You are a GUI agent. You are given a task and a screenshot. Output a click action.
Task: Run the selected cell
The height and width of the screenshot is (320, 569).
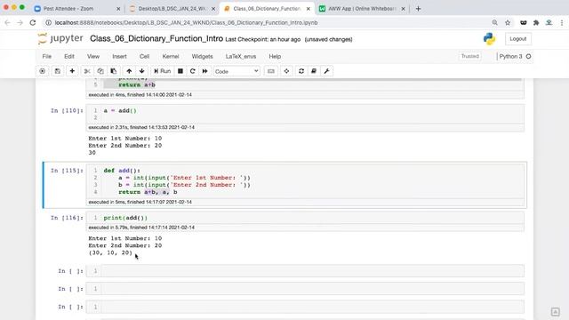162,71
